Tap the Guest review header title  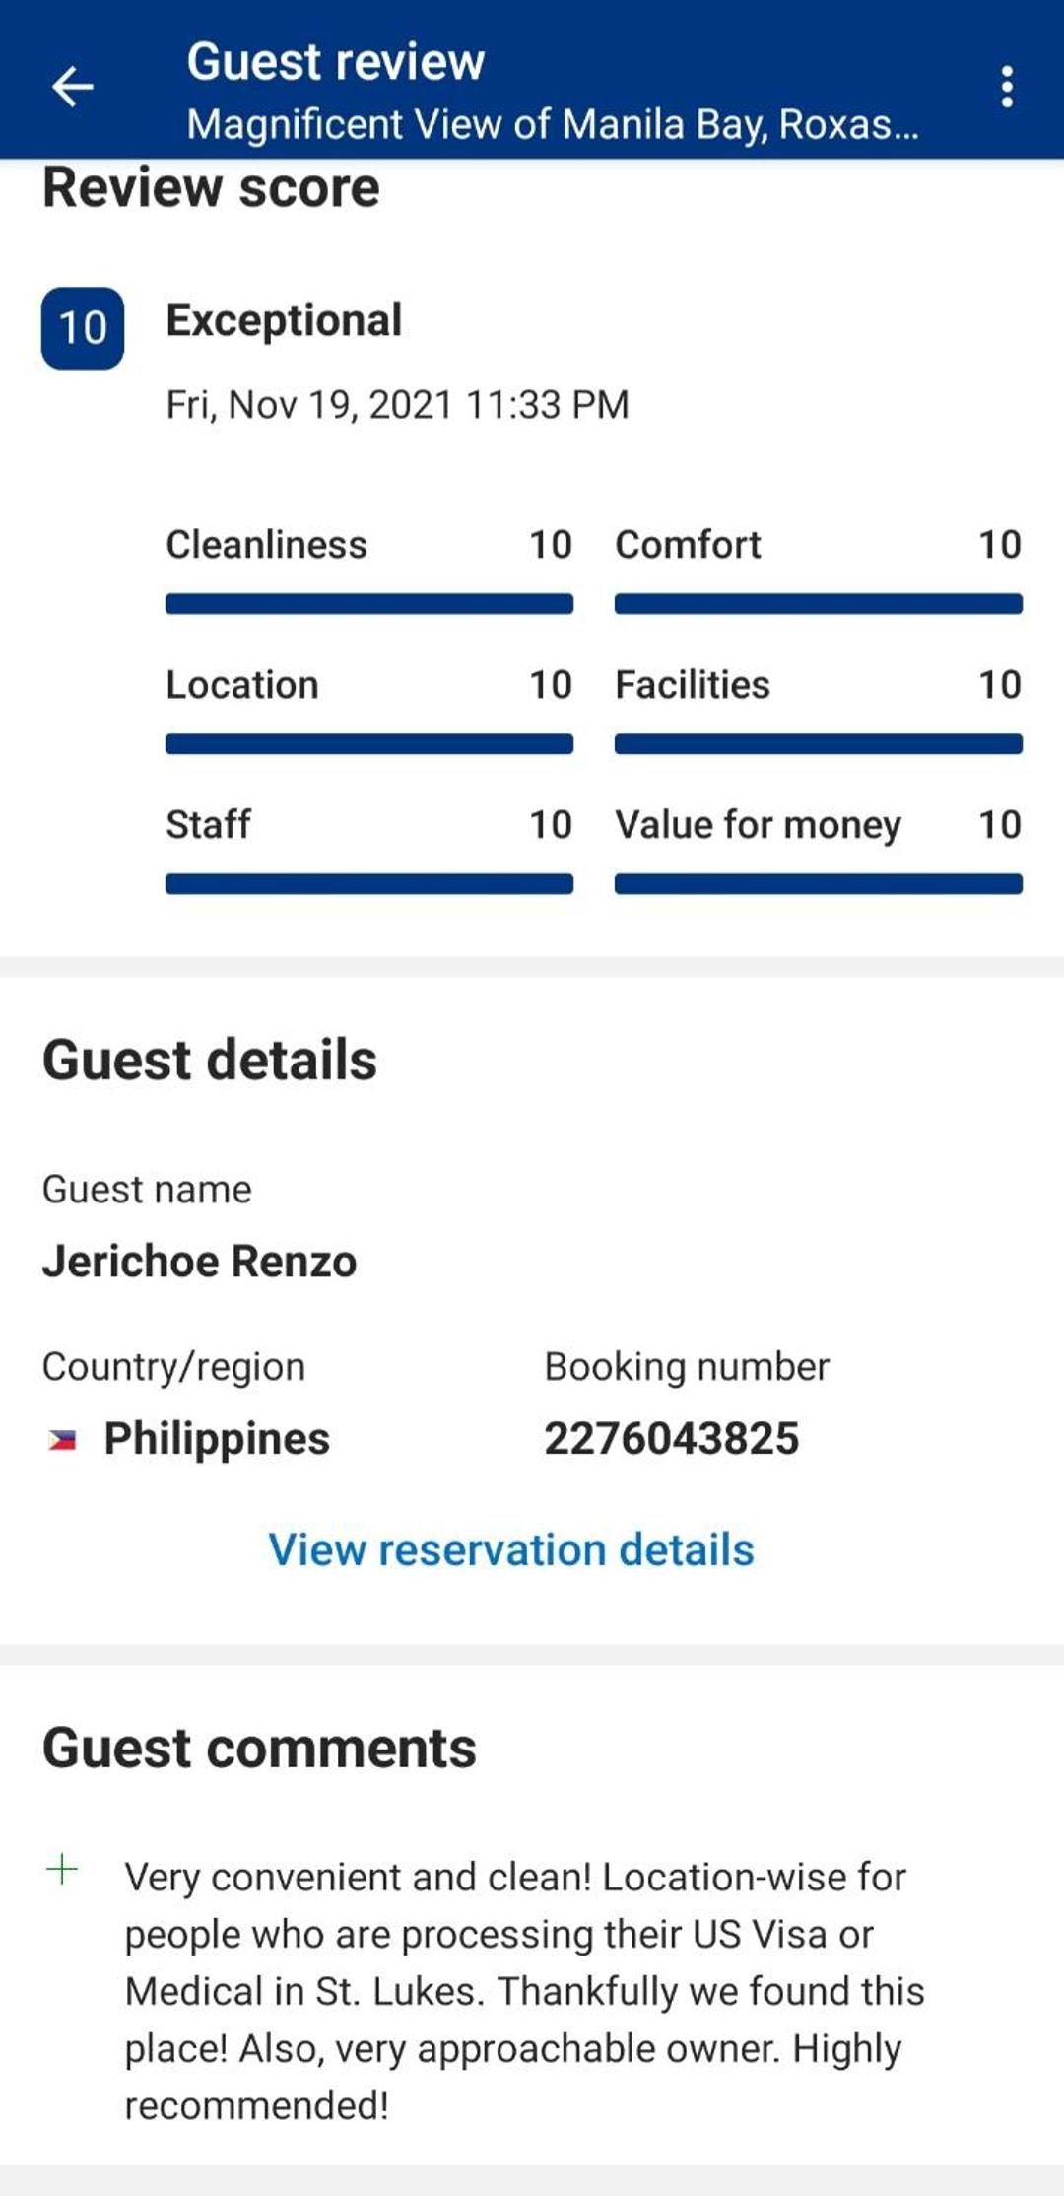pos(336,61)
